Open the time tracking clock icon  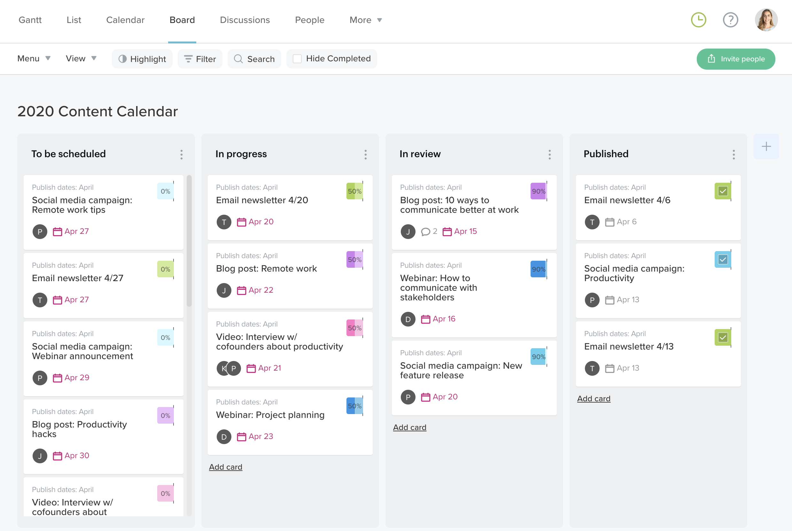698,20
